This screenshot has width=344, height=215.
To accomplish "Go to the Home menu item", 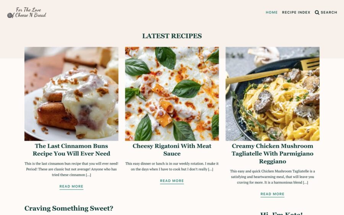I will (272, 13).
